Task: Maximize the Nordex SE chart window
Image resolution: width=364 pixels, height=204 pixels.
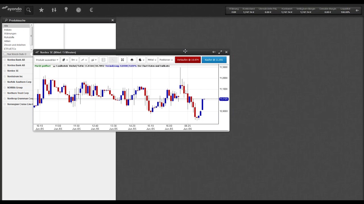Action: [x=220, y=52]
